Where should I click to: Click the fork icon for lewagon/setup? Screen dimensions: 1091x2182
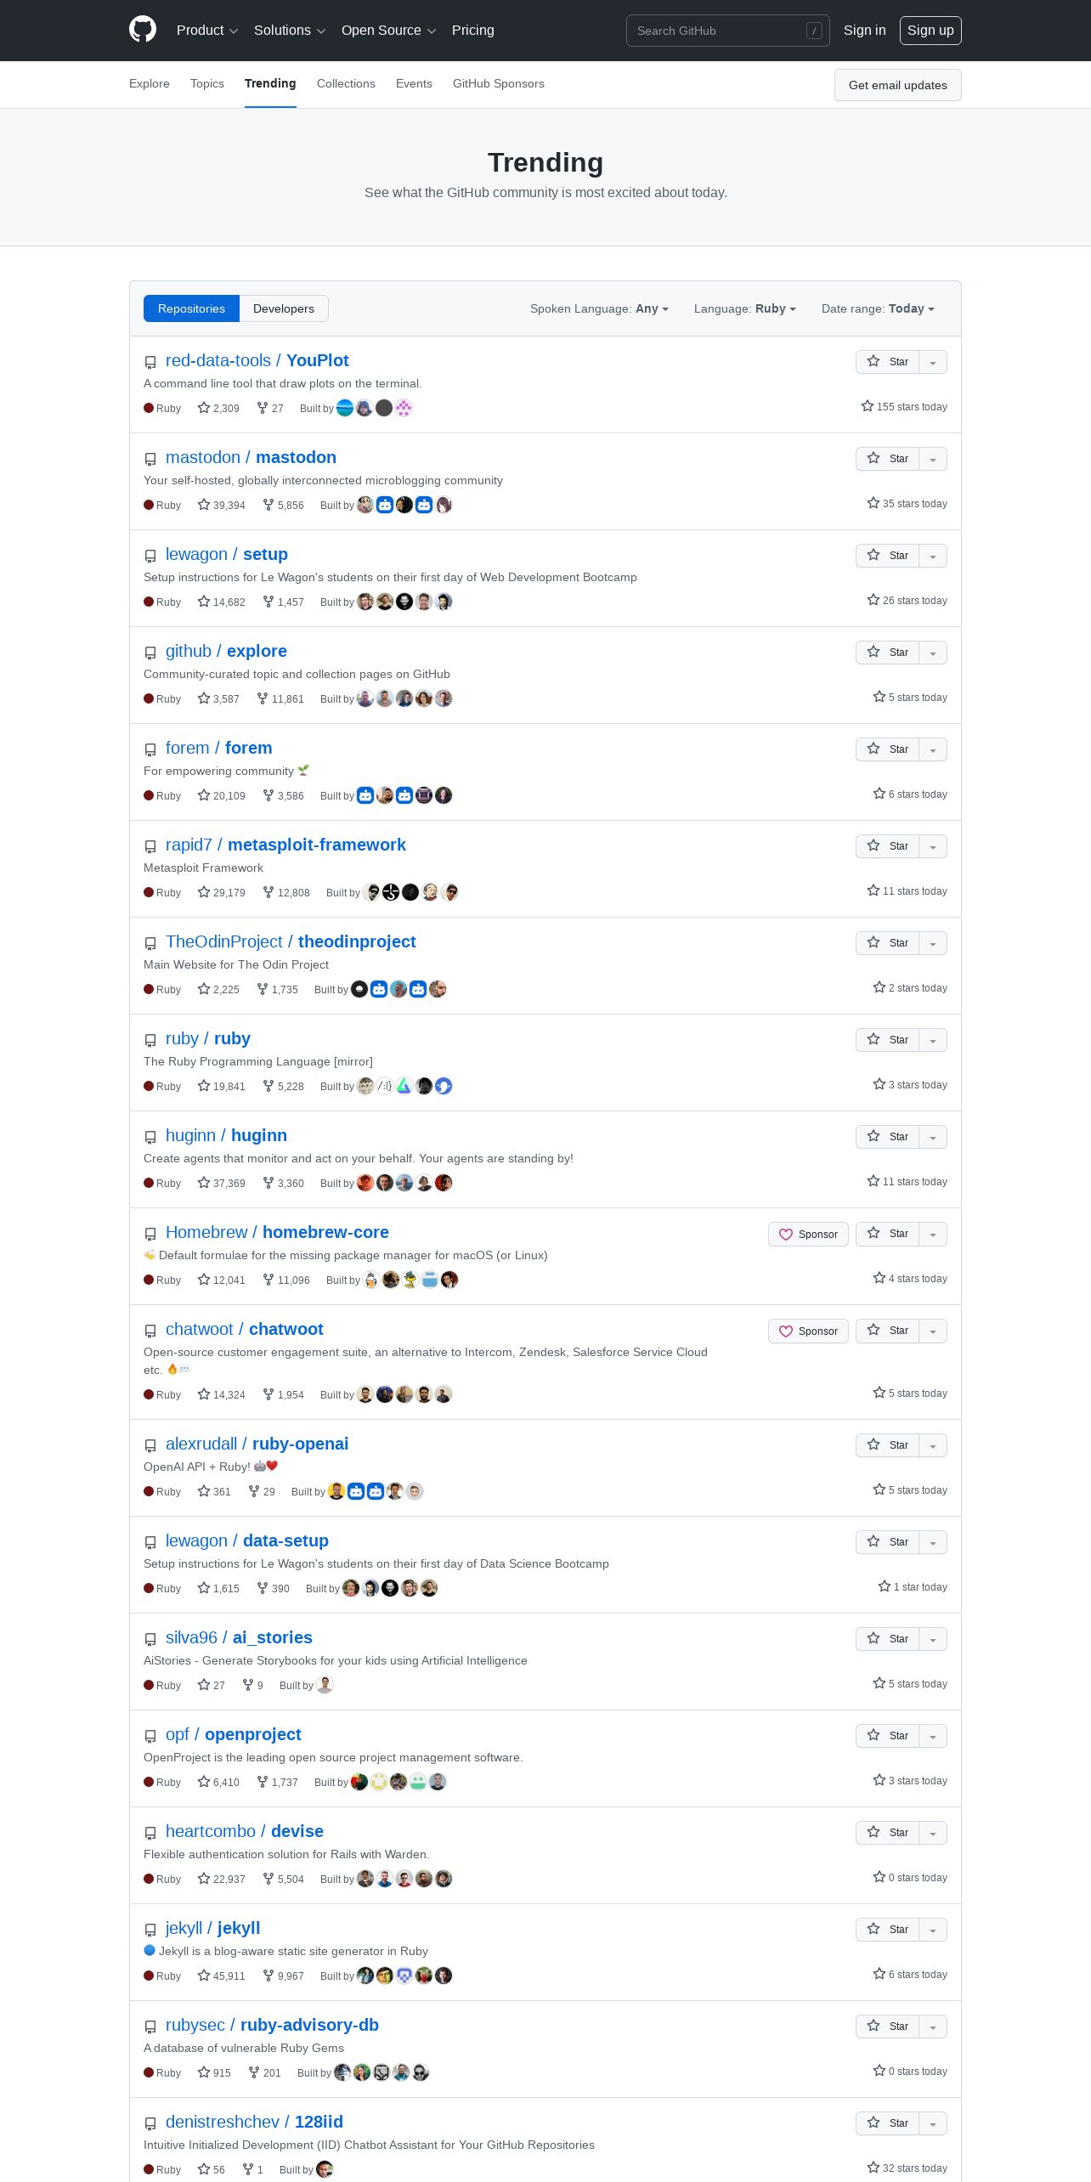click(x=269, y=602)
